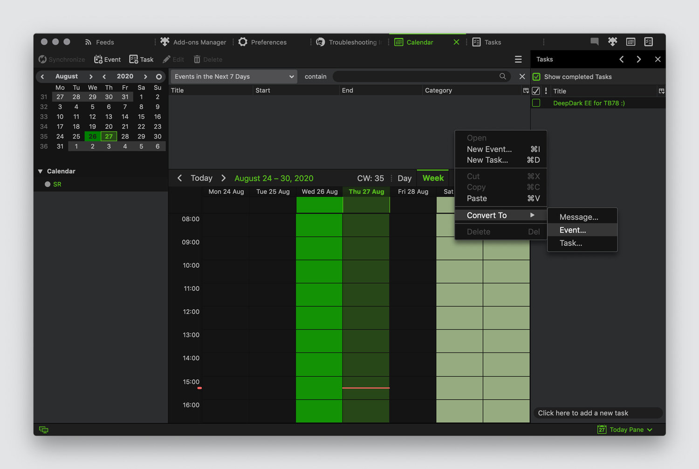
Task: Close the event search pane
Action: click(522, 76)
